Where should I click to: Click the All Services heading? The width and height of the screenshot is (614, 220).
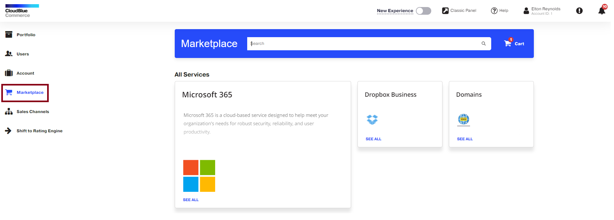coord(192,75)
